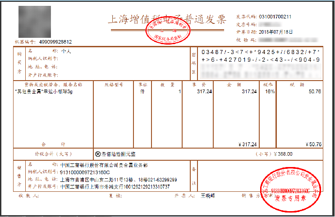Click the 合计 row label
This screenshot has width=335, height=217.
coord(53,145)
